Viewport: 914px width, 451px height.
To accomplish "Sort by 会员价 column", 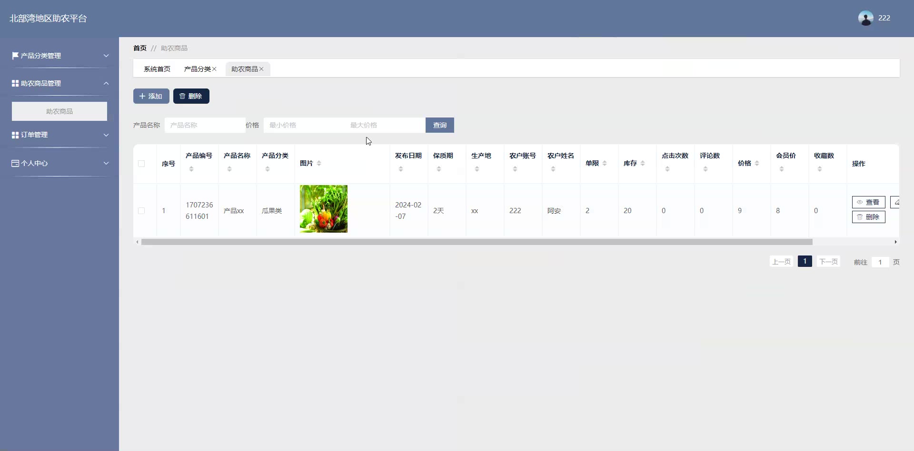I will [782, 169].
